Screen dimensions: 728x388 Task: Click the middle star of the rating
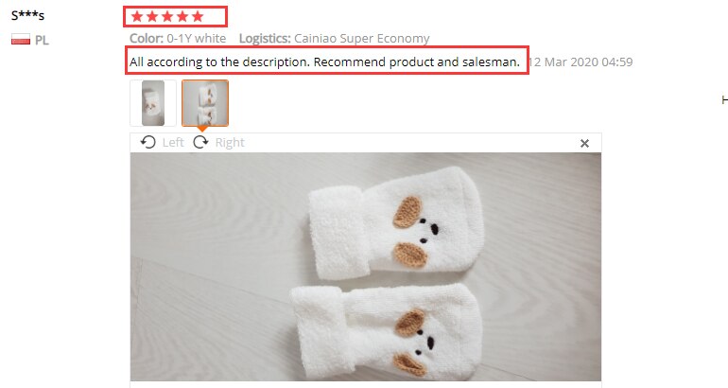pyautogui.click(x=167, y=17)
